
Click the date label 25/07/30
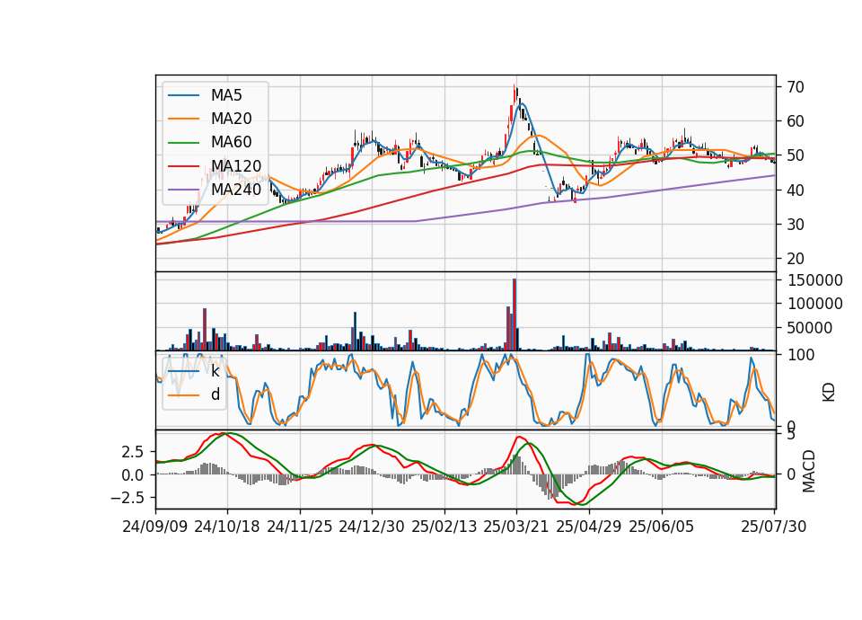tap(774, 527)
